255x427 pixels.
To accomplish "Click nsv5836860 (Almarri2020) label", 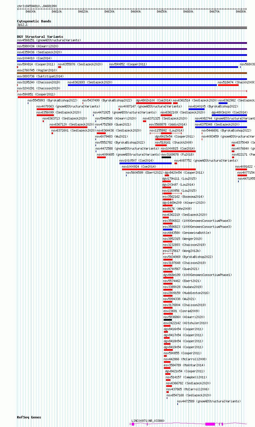I will tap(184, 317).
